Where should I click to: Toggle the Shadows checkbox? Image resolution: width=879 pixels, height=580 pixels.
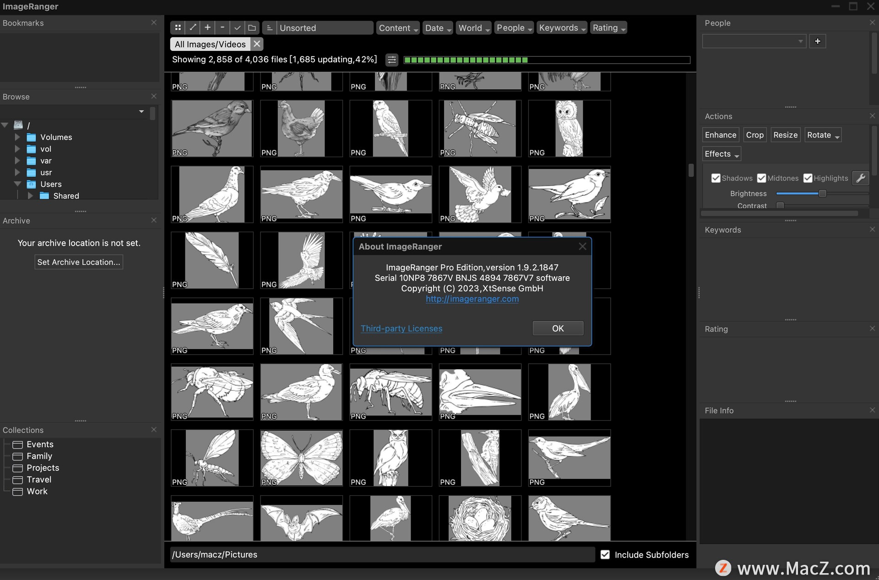(715, 177)
